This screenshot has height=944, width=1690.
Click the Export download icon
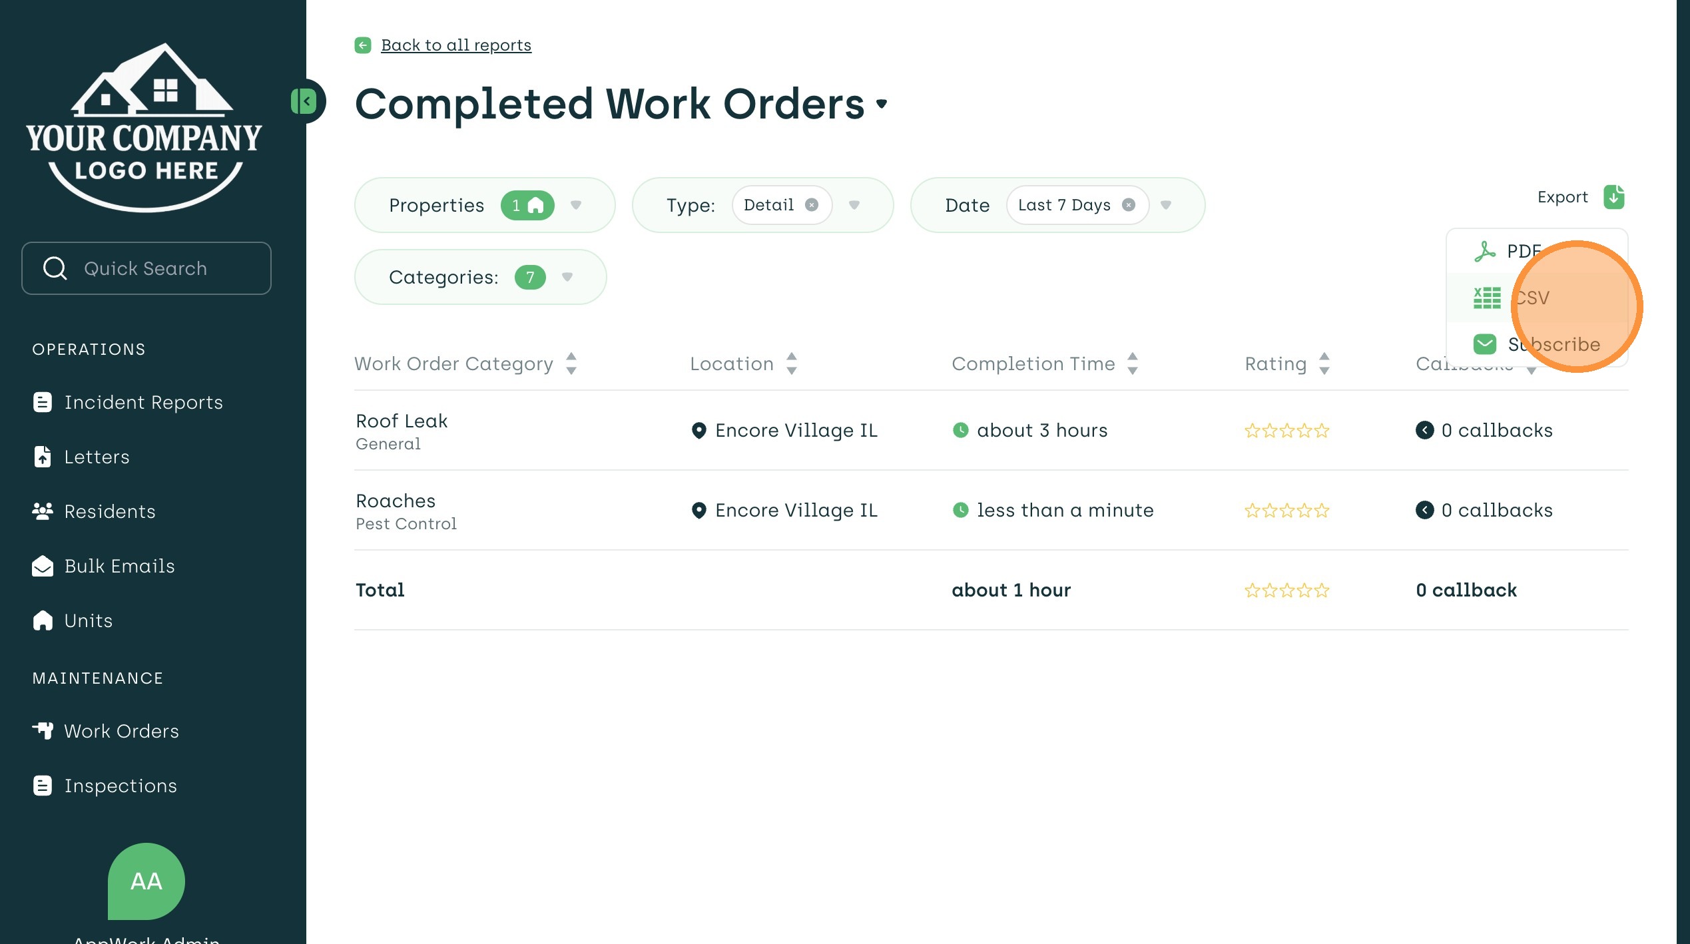[x=1613, y=197]
